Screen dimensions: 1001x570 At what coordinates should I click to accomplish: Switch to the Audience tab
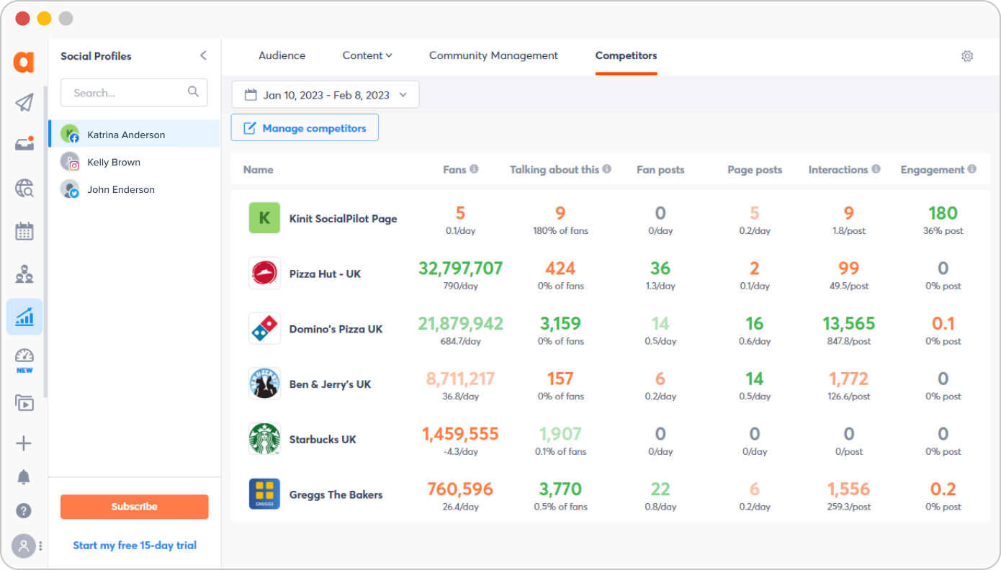click(282, 55)
